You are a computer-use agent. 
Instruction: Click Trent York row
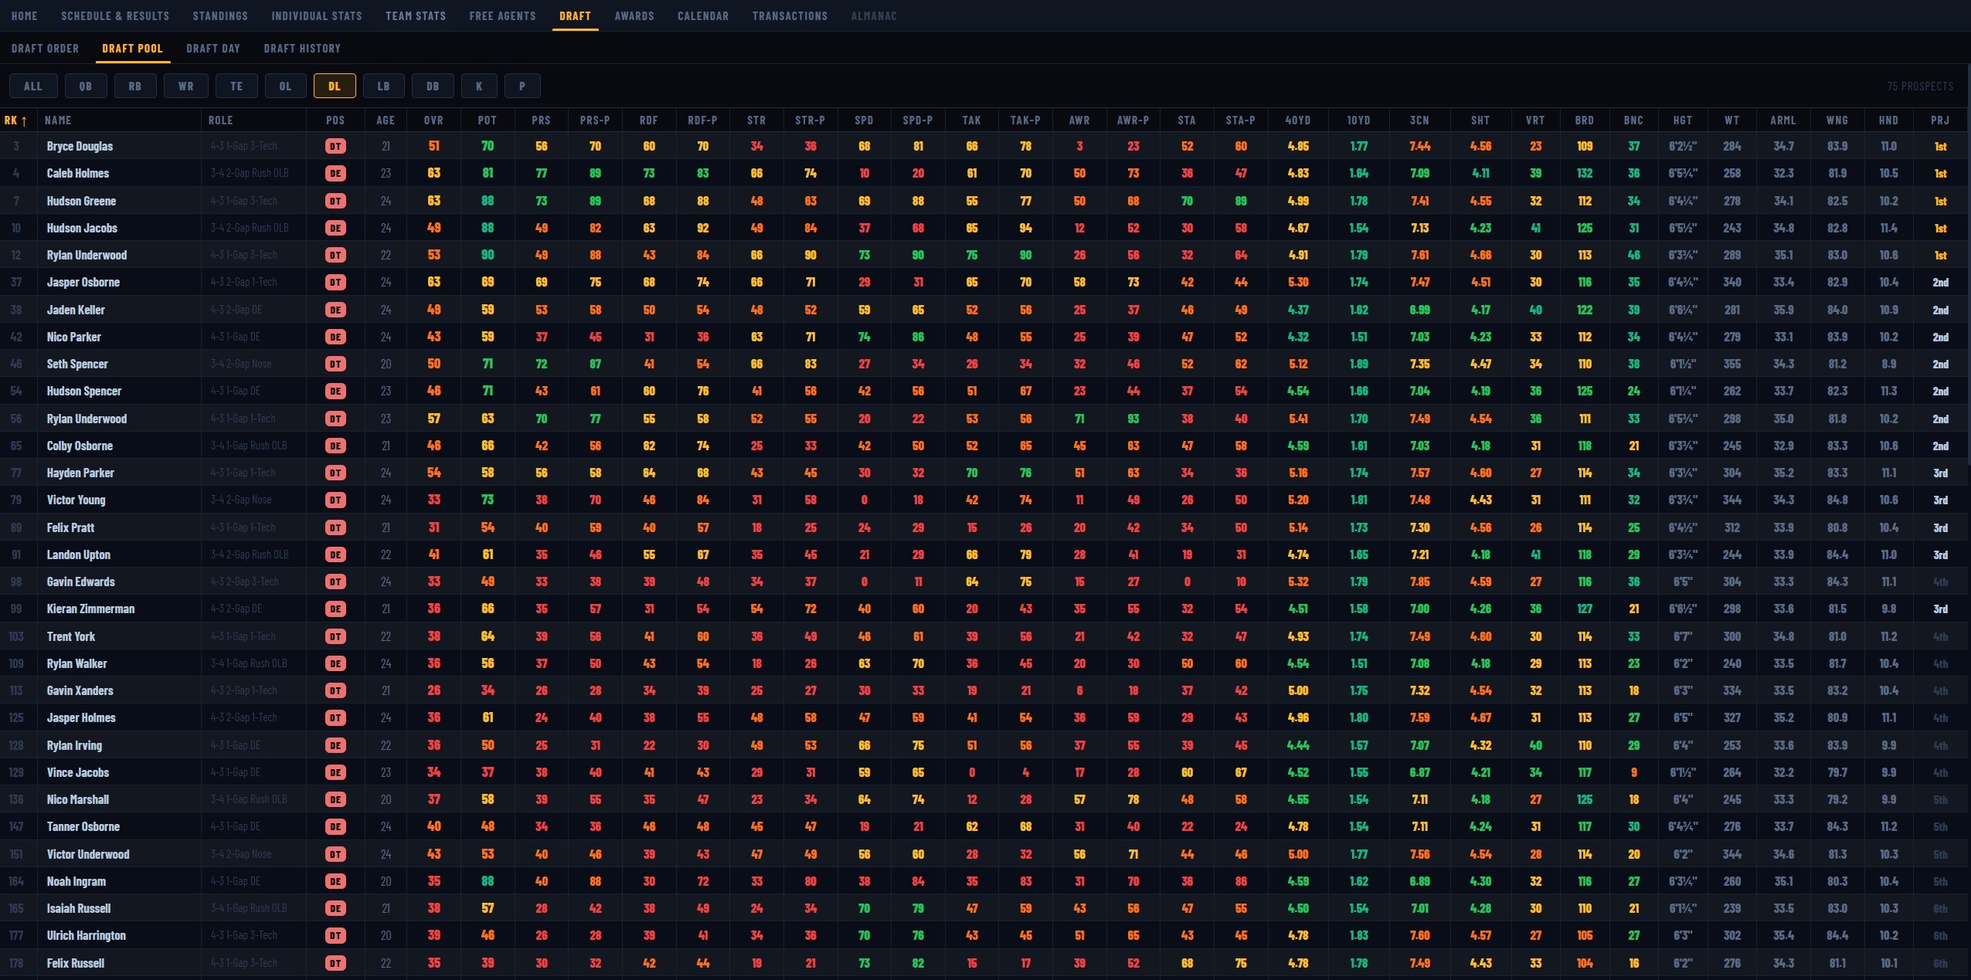tap(985, 636)
